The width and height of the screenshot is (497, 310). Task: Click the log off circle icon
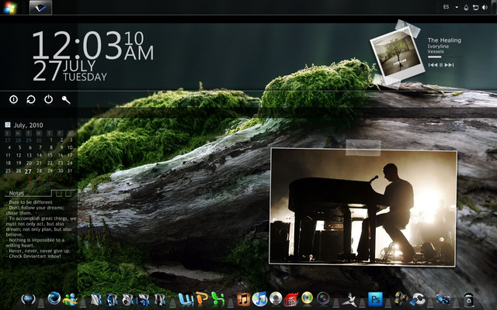pos(14,99)
